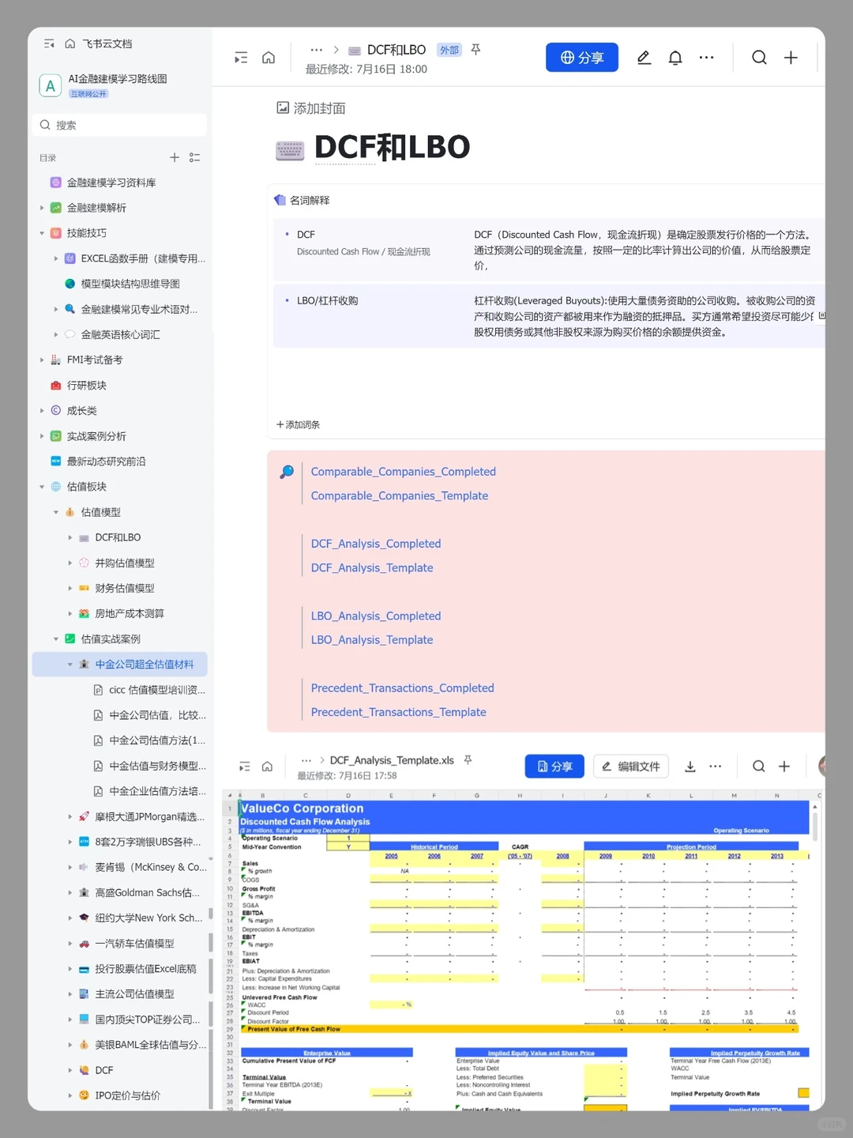Open IPO定价与估价 item

click(x=127, y=1095)
